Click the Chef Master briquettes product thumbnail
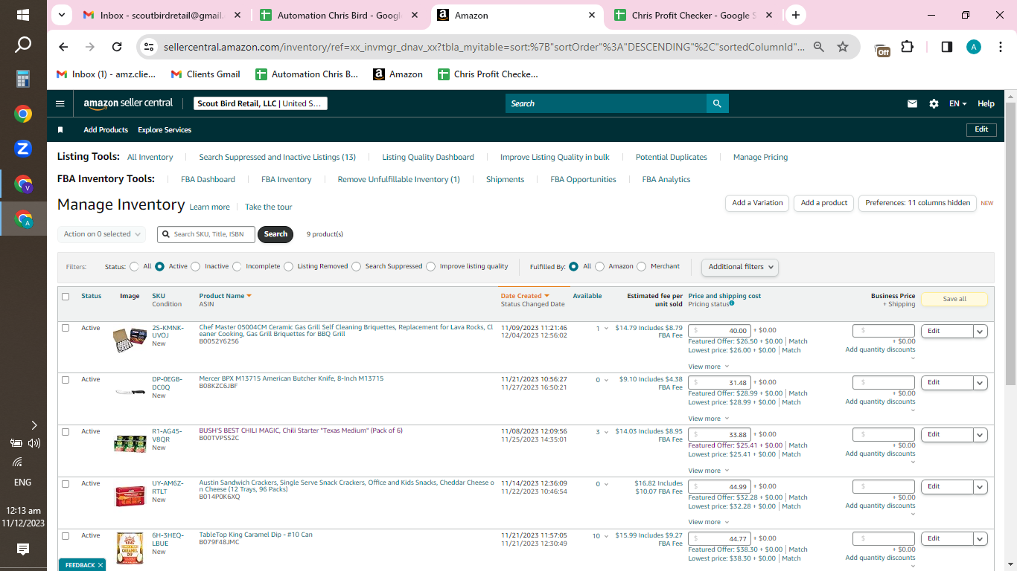 (x=130, y=340)
